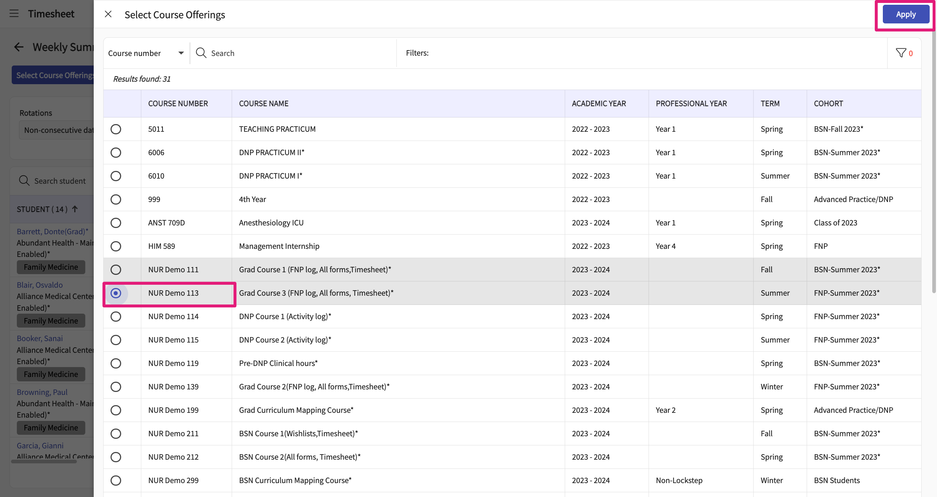The image size is (937, 497).
Task: Click the ACADEMIC YEAR column header
Action: pos(599,104)
